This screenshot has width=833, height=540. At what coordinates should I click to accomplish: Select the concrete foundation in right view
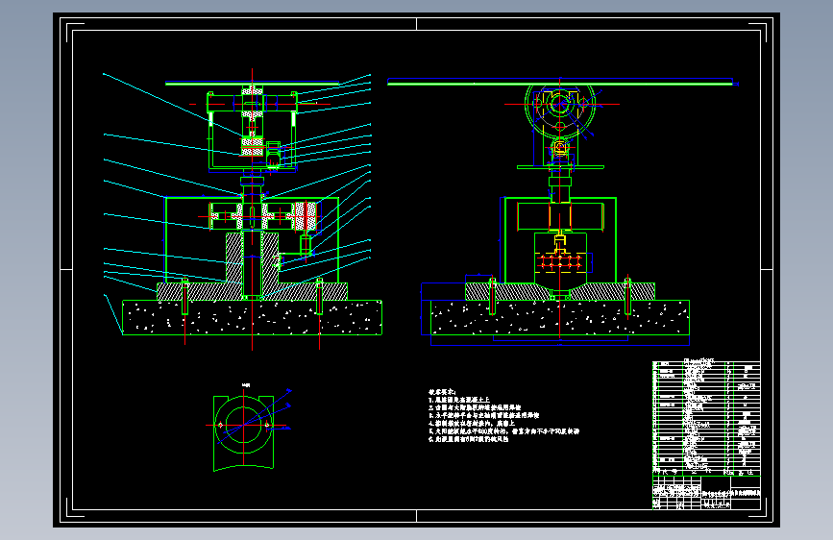pos(560,317)
